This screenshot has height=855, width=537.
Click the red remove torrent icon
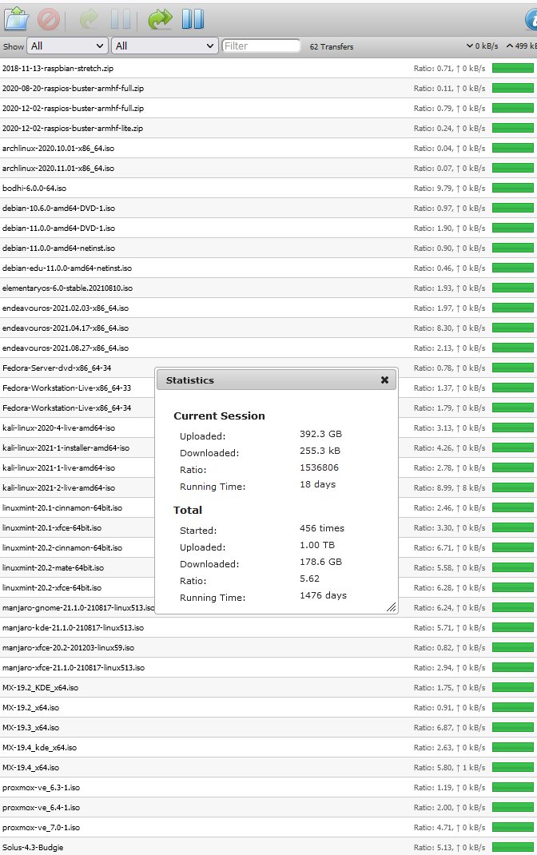pos(49,20)
